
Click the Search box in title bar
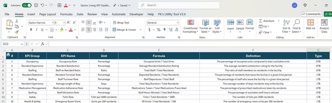[179, 5]
